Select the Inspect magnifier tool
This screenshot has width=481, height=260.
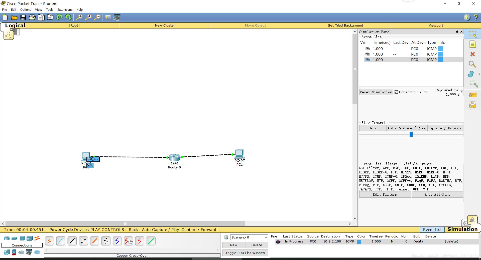(x=472, y=64)
